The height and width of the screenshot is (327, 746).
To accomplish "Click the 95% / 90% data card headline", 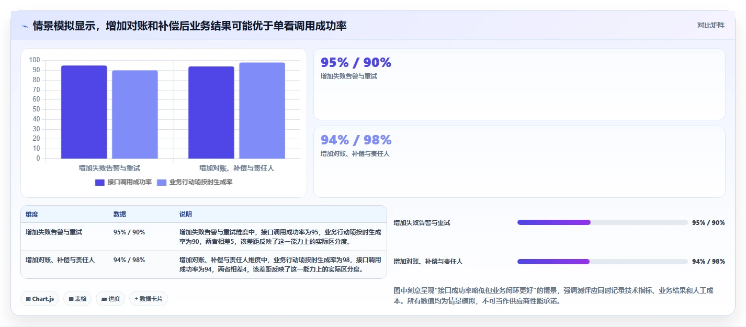I will click(356, 63).
